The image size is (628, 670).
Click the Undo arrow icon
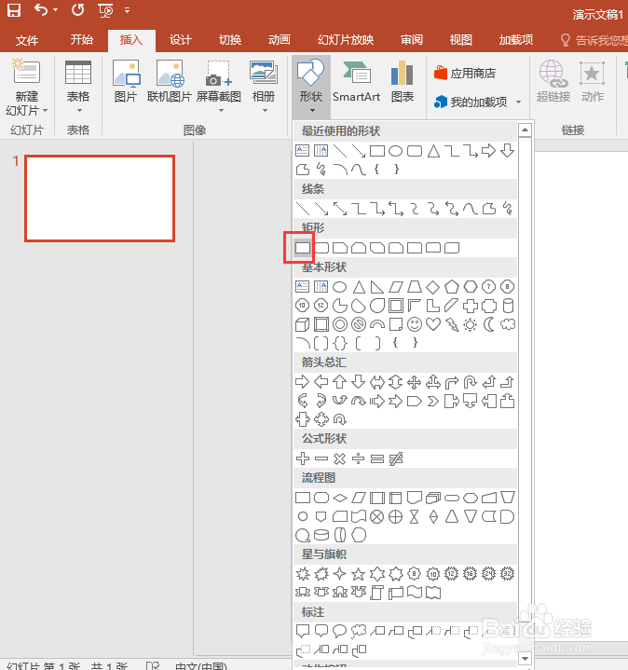tap(41, 9)
